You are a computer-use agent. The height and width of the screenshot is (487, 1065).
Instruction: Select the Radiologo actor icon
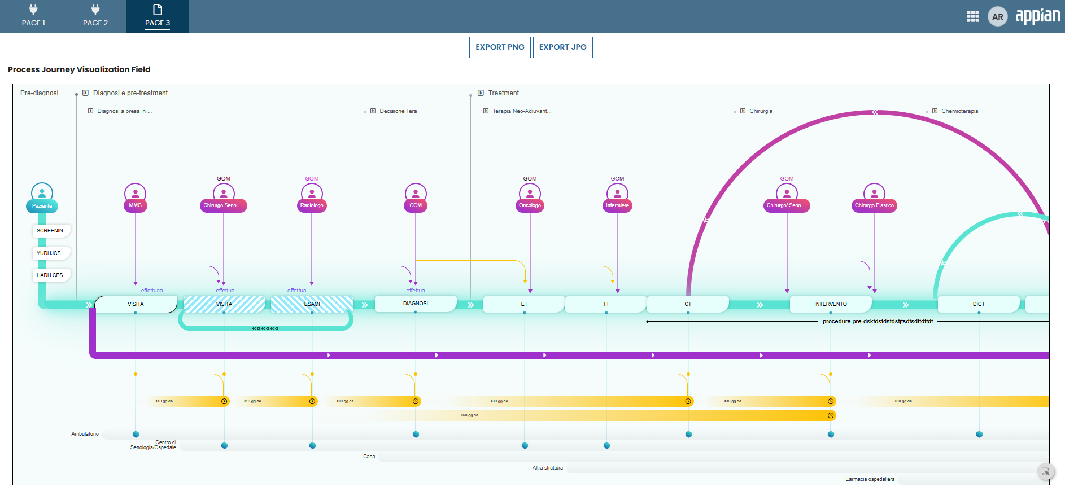pyautogui.click(x=312, y=193)
